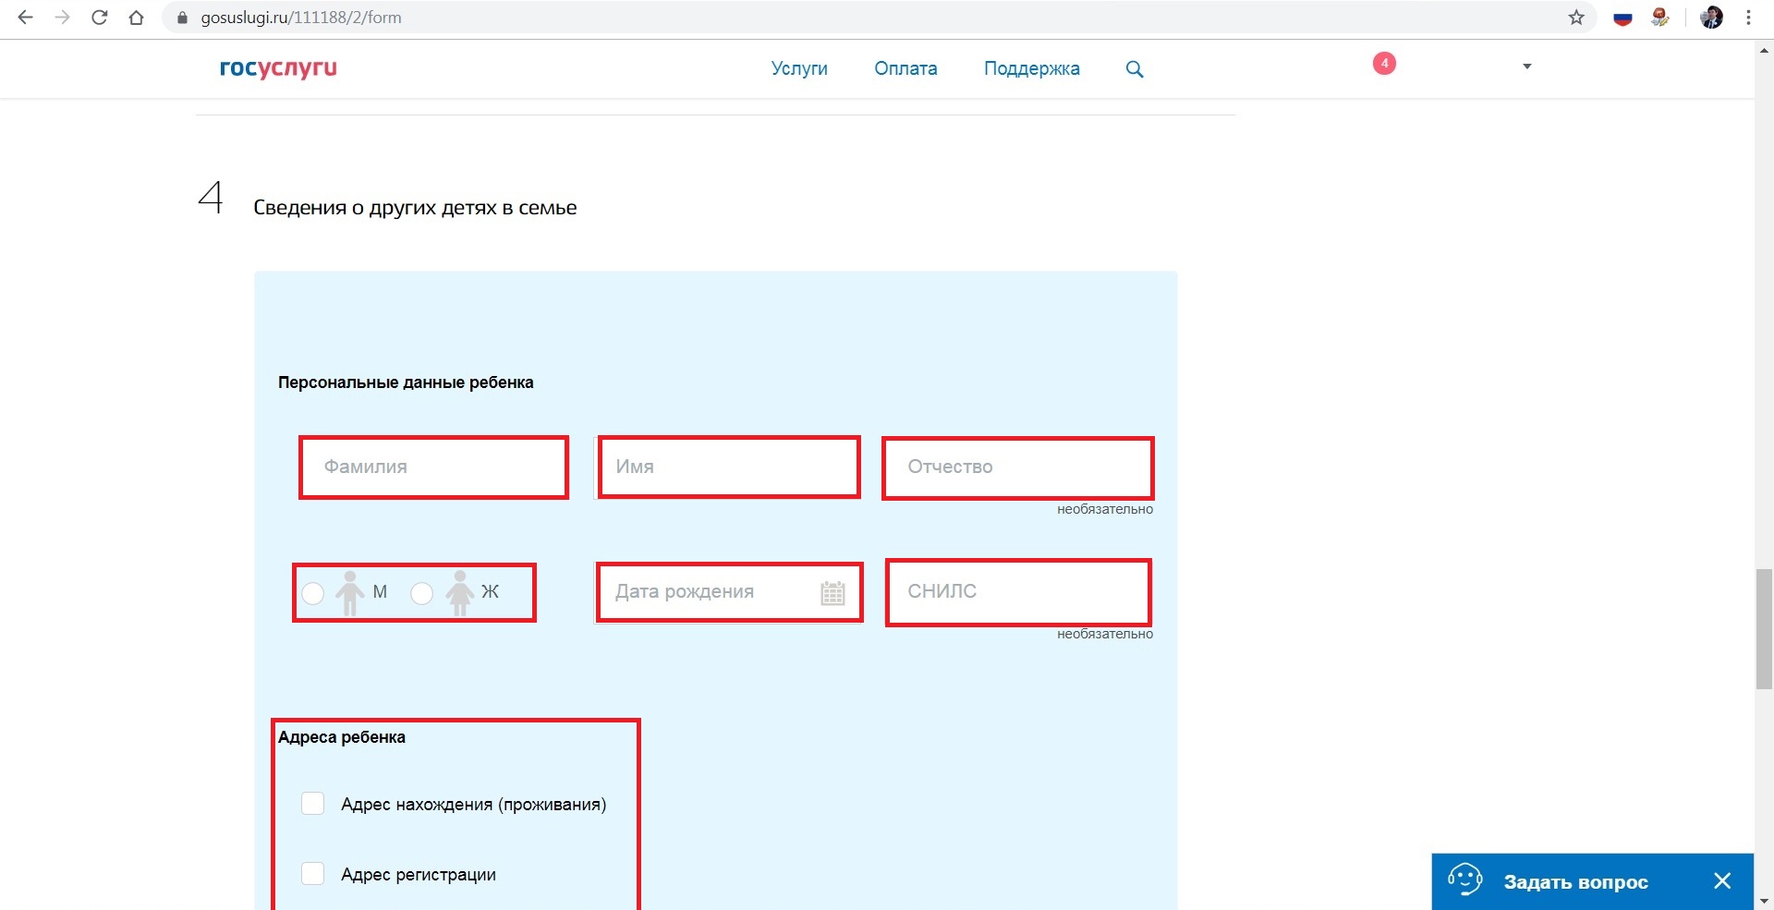This screenshot has height=910, width=1774.
Task: Open the red notifications badge
Action: 1383,64
